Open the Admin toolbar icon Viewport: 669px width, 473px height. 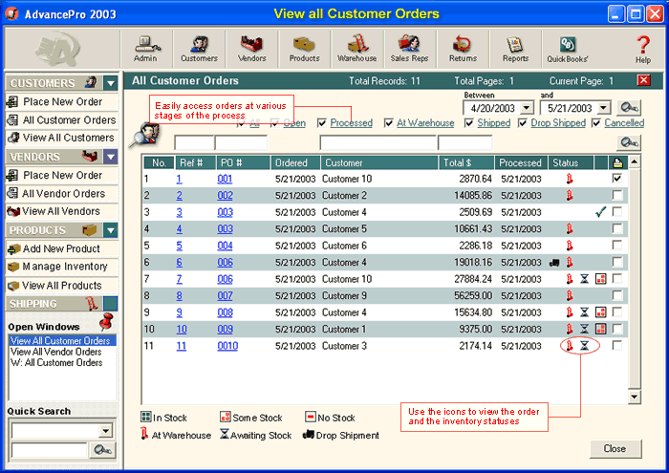pyautogui.click(x=146, y=49)
